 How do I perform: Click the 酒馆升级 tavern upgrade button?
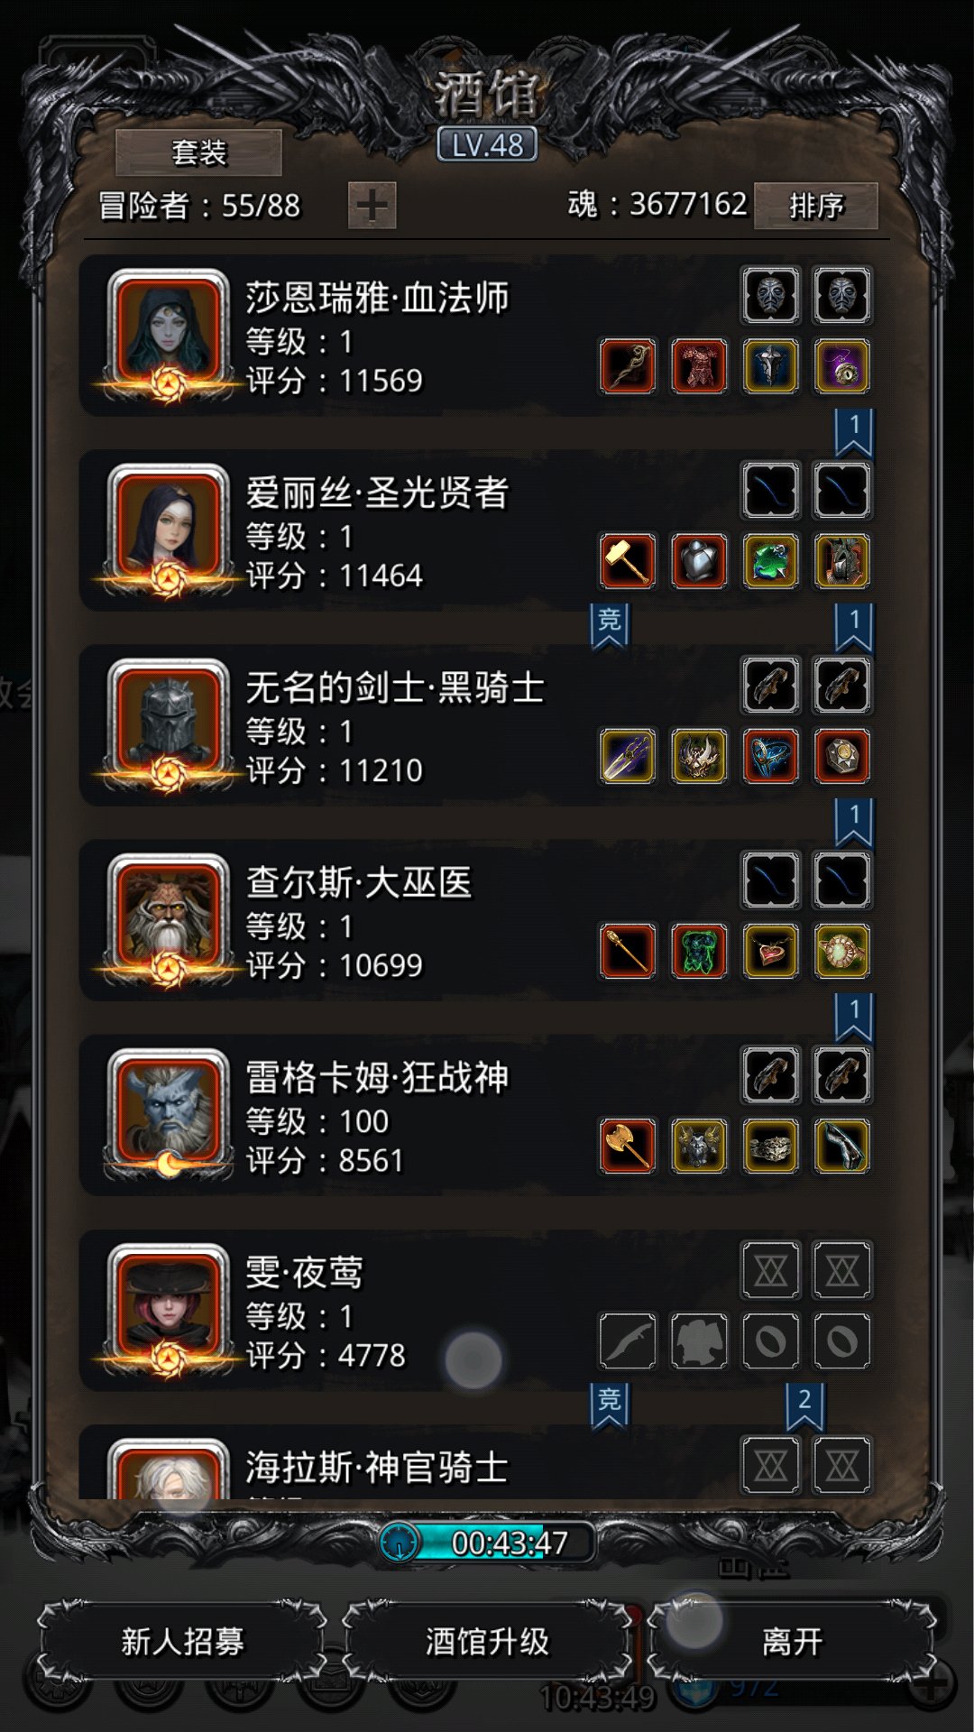[x=487, y=1641]
